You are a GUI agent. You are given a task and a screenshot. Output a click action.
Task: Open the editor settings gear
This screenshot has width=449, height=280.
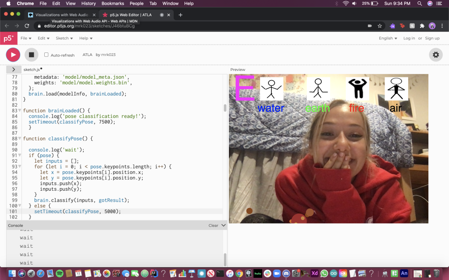tap(435, 55)
